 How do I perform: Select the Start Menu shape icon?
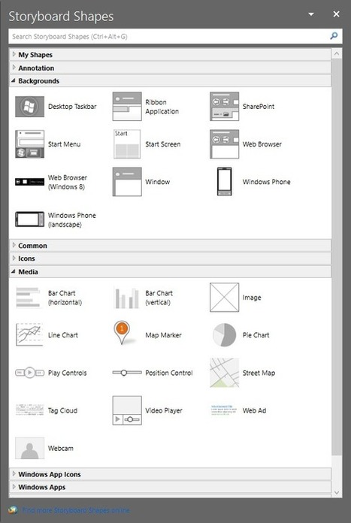(30, 144)
